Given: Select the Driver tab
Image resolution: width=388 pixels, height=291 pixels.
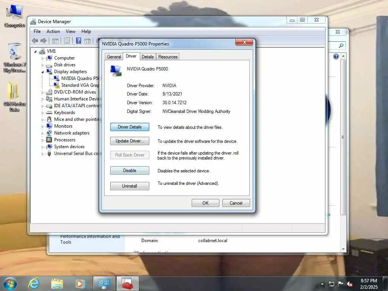Looking at the screenshot, I should tap(131, 56).
